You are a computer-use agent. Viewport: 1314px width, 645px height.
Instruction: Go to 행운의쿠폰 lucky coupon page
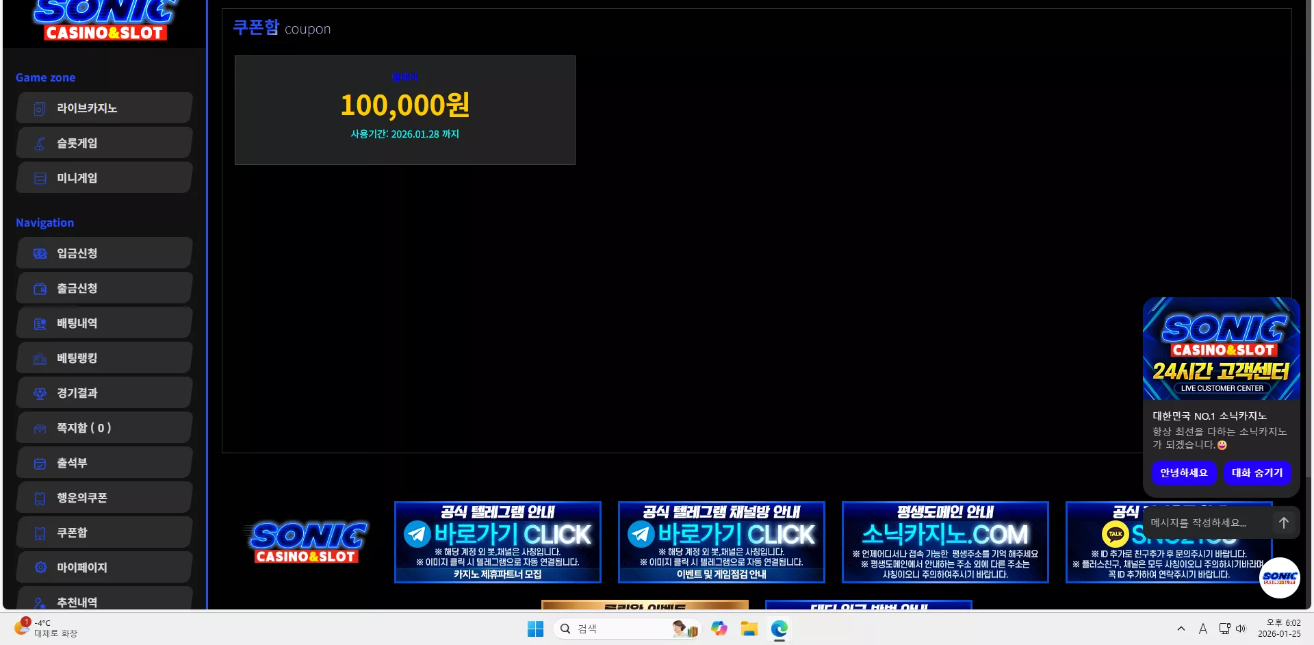[x=104, y=498]
